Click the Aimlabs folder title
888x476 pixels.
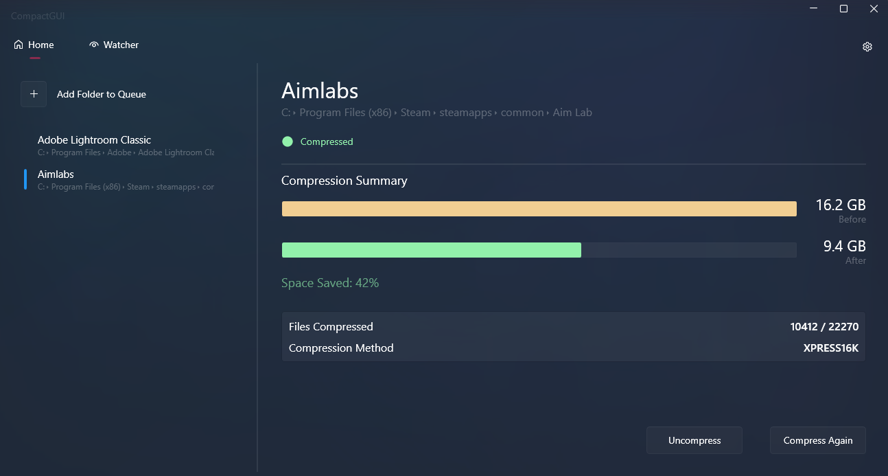pos(320,91)
